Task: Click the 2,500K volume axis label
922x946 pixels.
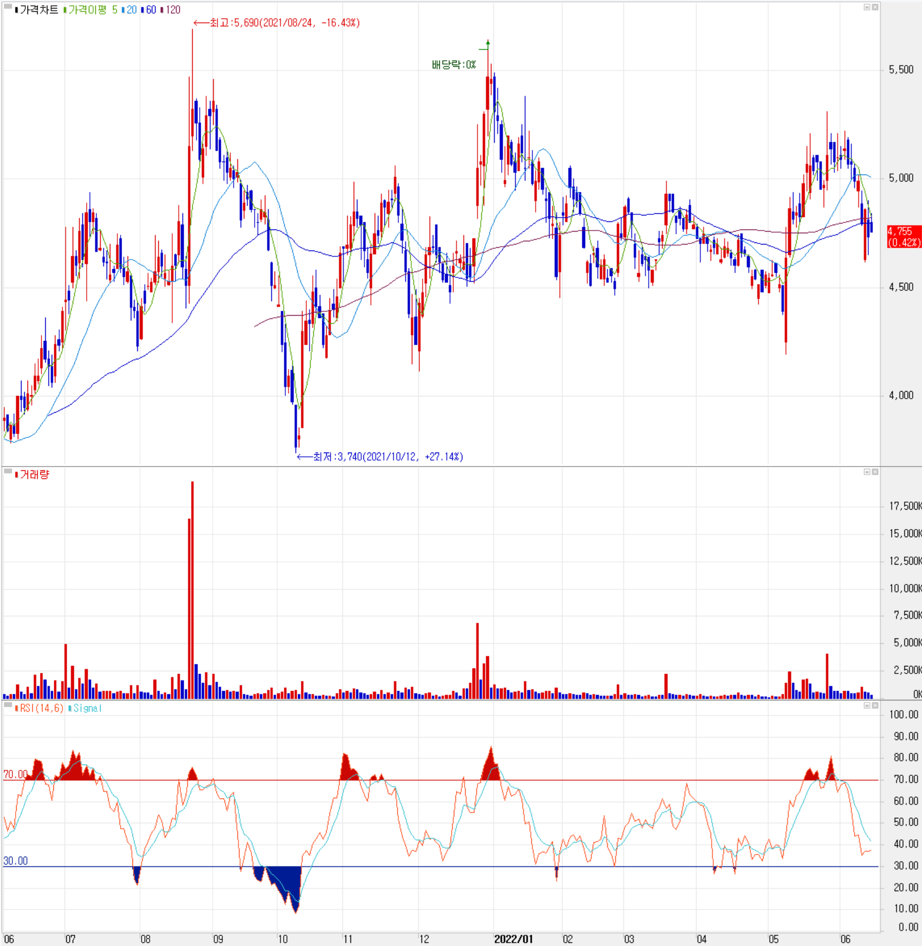Action: [907, 670]
